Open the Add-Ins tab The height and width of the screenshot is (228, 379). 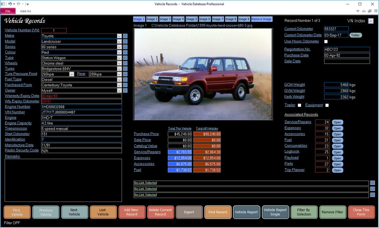pos(25,11)
